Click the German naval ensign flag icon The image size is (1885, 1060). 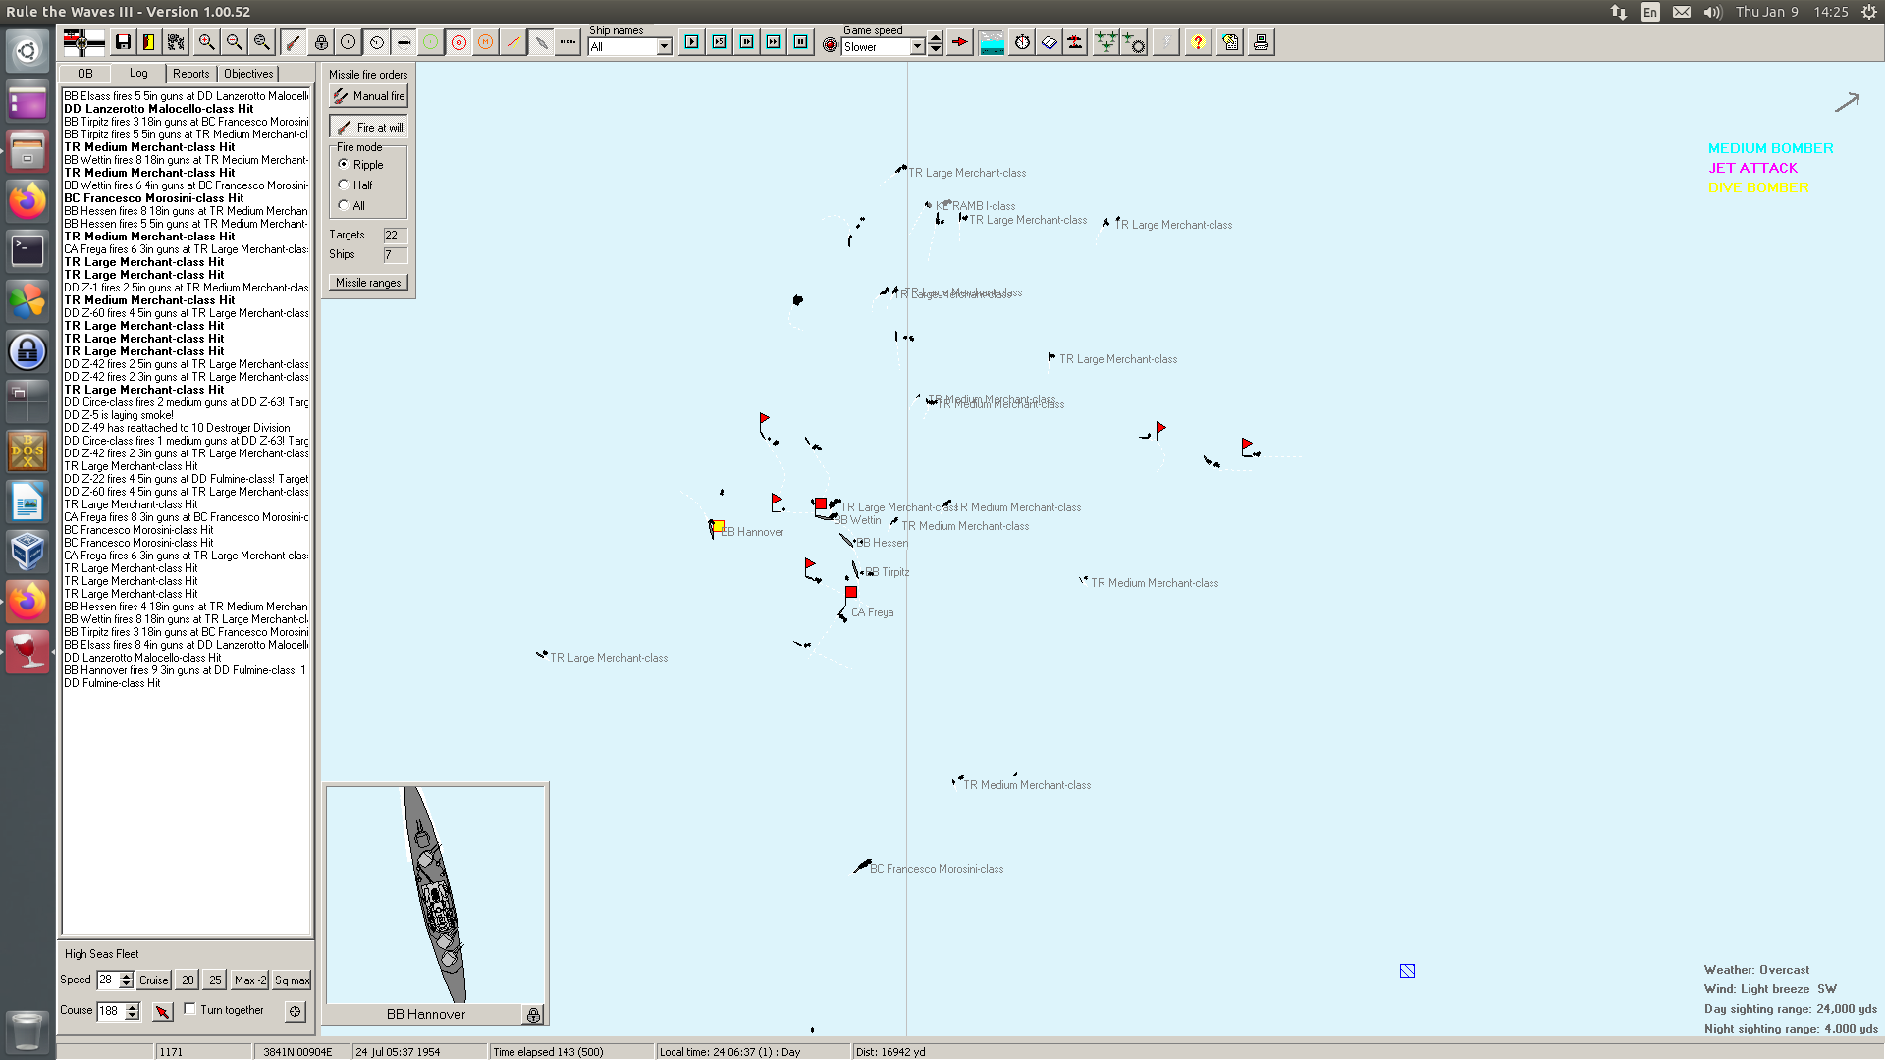coord(83,42)
